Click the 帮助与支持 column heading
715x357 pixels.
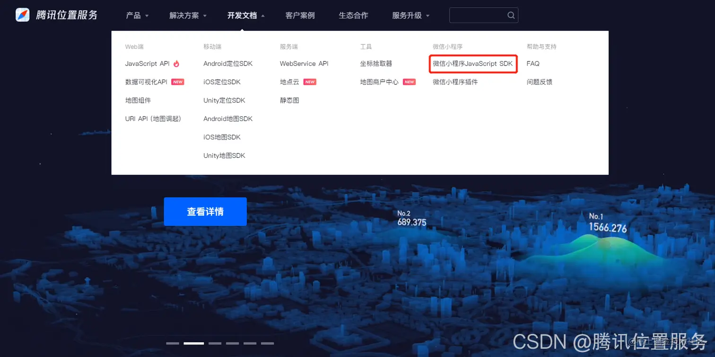click(541, 47)
